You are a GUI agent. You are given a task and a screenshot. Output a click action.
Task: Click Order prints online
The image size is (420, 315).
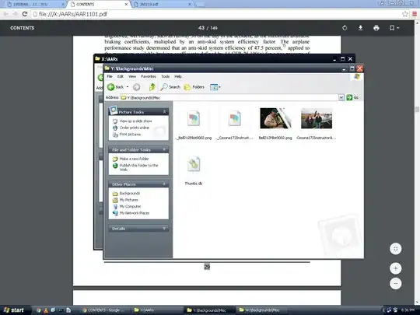[x=135, y=128]
